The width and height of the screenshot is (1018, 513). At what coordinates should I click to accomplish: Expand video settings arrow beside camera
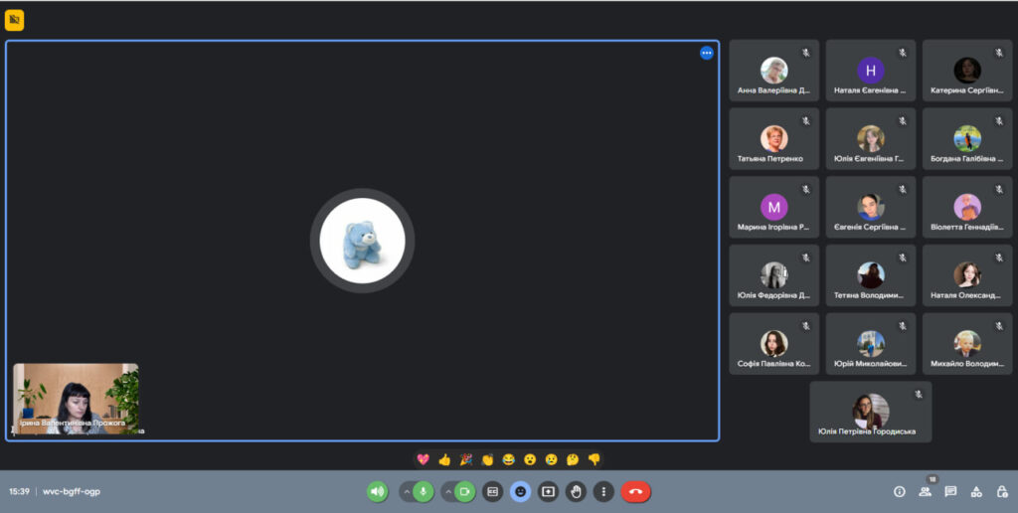click(448, 491)
